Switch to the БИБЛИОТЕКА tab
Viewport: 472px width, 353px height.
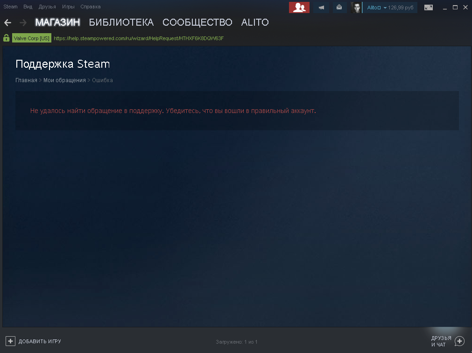point(121,22)
